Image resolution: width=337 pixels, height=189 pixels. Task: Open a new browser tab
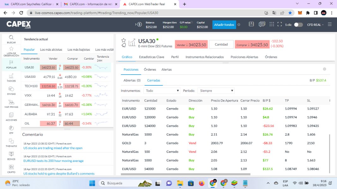click(x=184, y=4)
